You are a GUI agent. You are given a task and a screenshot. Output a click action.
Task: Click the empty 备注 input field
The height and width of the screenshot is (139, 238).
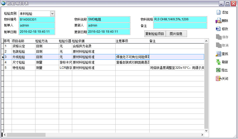pyautogui.click(x=180, y=26)
